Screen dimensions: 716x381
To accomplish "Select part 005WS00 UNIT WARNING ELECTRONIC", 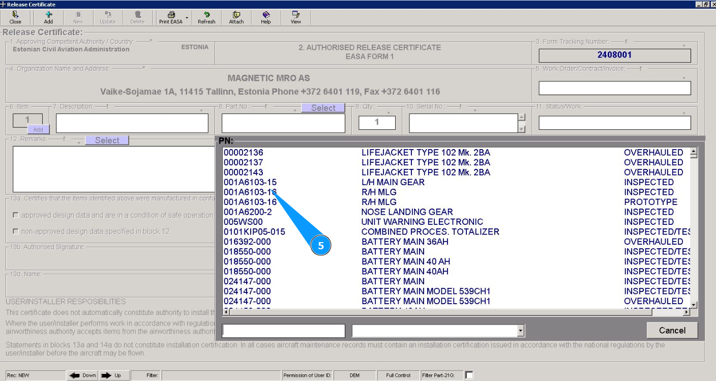I will 456,222.
